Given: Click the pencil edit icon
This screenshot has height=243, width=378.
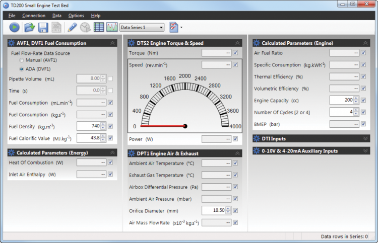Looking at the screenshot, I should pyautogui.click(x=72, y=28).
